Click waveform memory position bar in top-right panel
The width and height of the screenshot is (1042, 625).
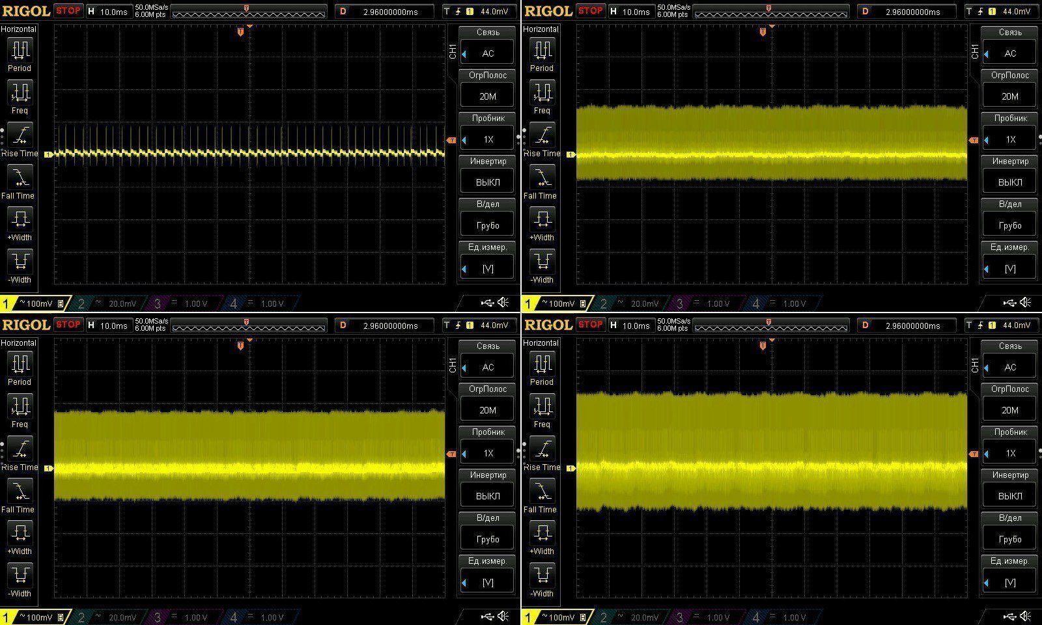pos(770,12)
